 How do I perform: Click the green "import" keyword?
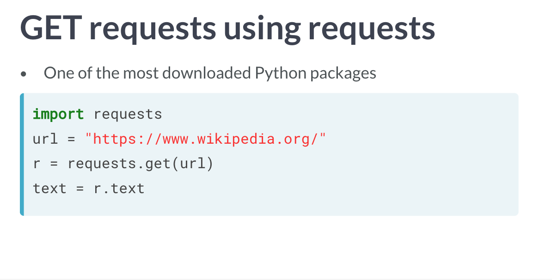(58, 114)
